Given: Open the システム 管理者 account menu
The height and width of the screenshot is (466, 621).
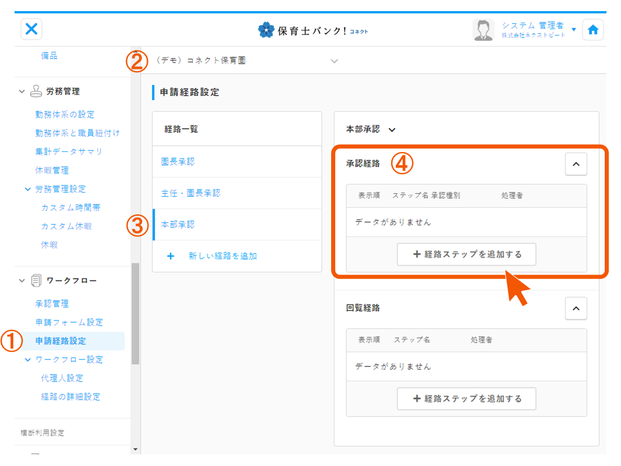Looking at the screenshot, I should click(x=574, y=30).
